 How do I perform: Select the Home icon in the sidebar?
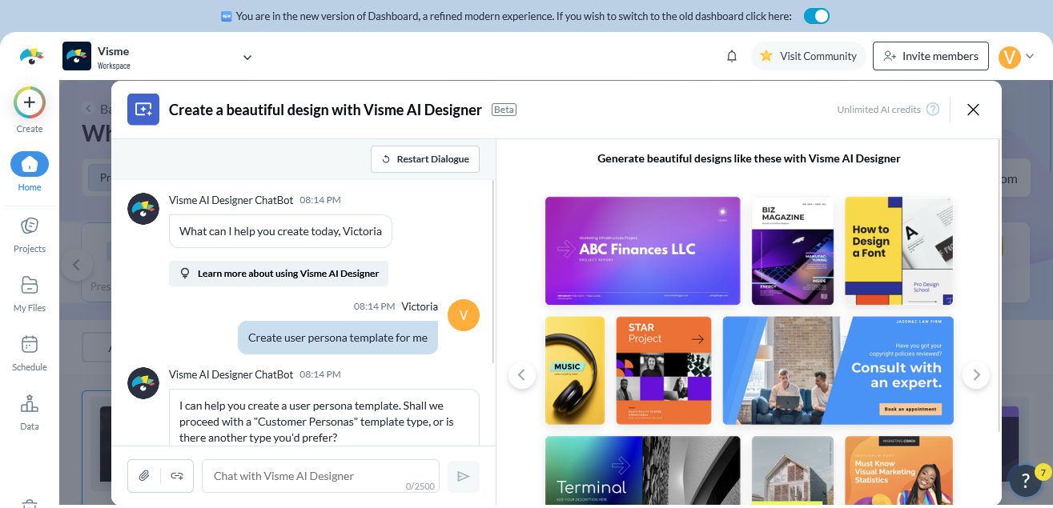(29, 163)
